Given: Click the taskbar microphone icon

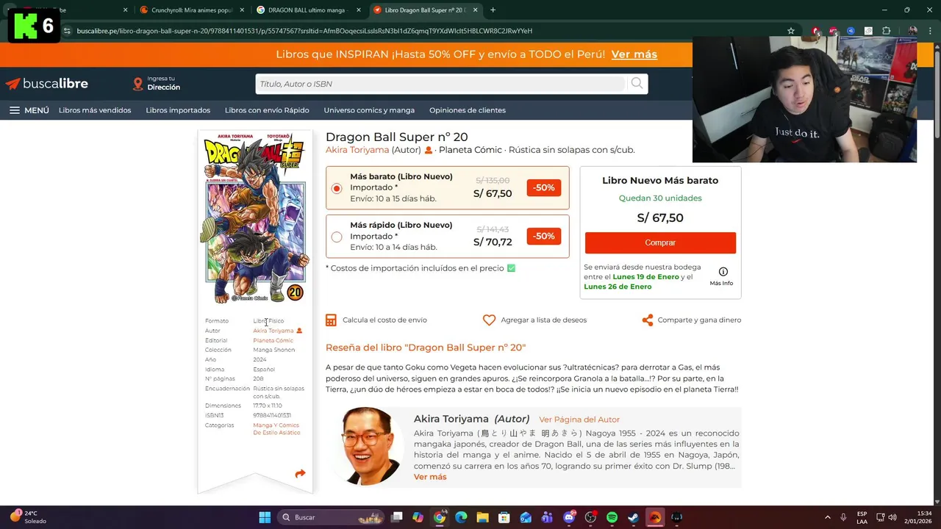Looking at the screenshot, I should pyautogui.click(x=843, y=517).
